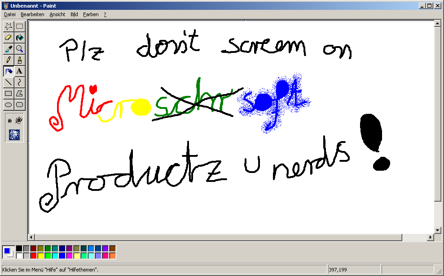The height and width of the screenshot is (276, 444).
Task: Select the Free-Form Select tool
Action: coord(8,26)
